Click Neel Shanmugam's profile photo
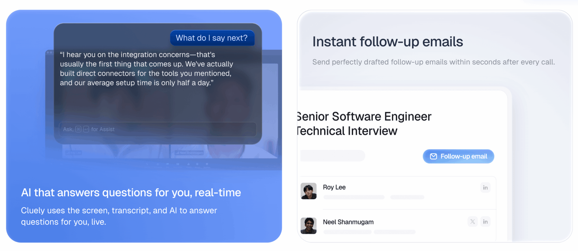The height and width of the screenshot is (251, 578). (308, 226)
